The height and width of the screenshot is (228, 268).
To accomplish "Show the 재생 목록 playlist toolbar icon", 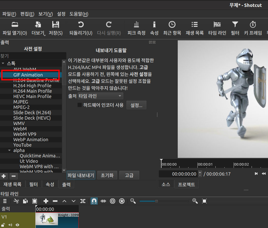I will pos(195,25).
